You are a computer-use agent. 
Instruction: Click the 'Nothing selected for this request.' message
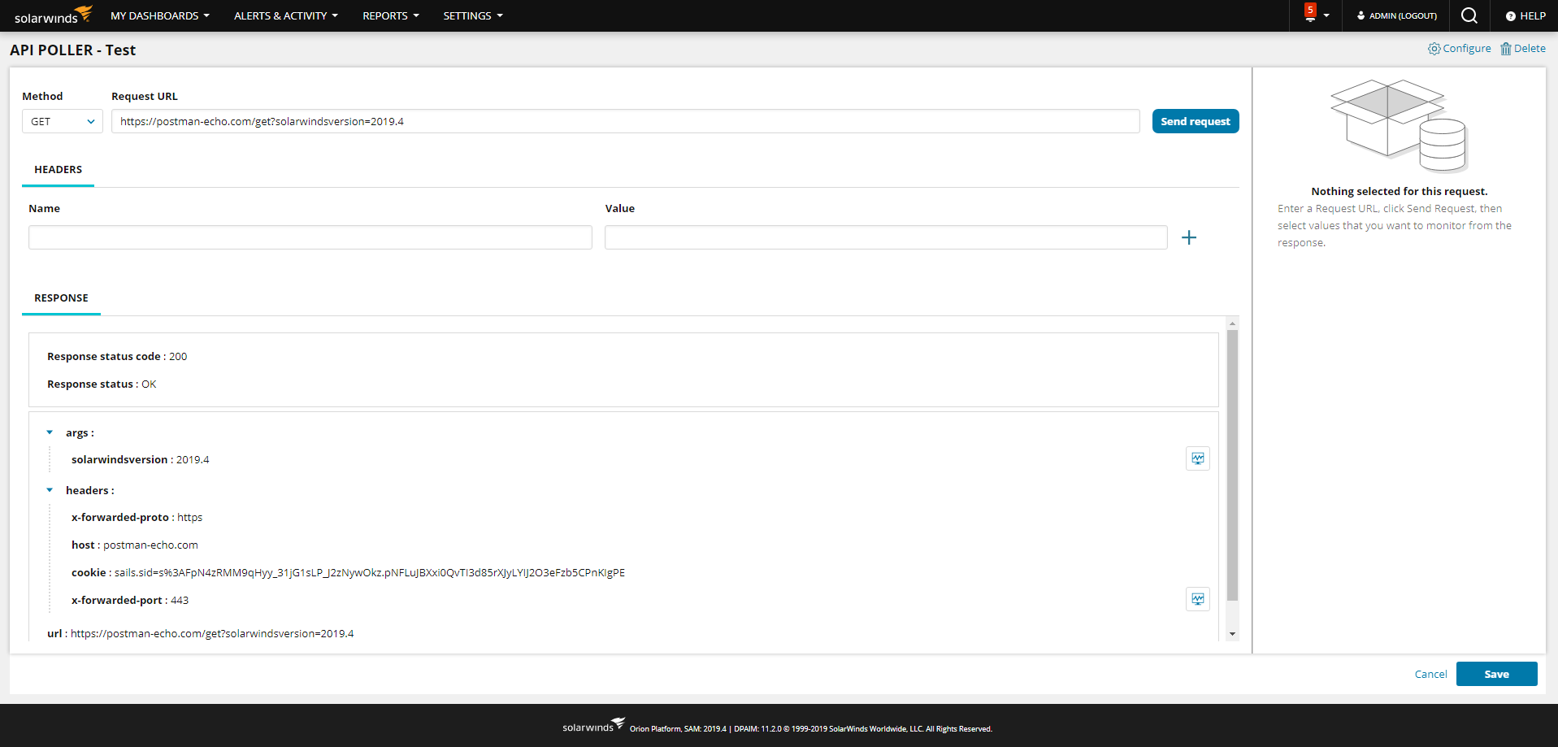1400,192
